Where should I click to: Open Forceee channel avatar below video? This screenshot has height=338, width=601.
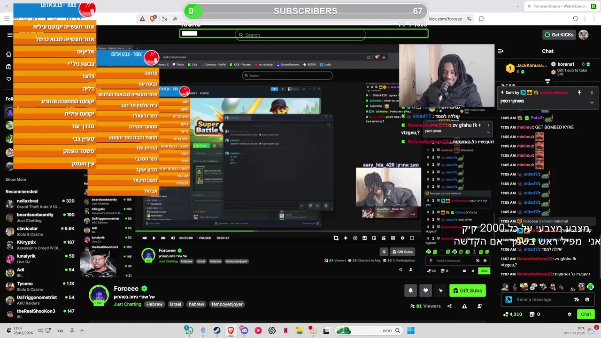[x=99, y=295]
